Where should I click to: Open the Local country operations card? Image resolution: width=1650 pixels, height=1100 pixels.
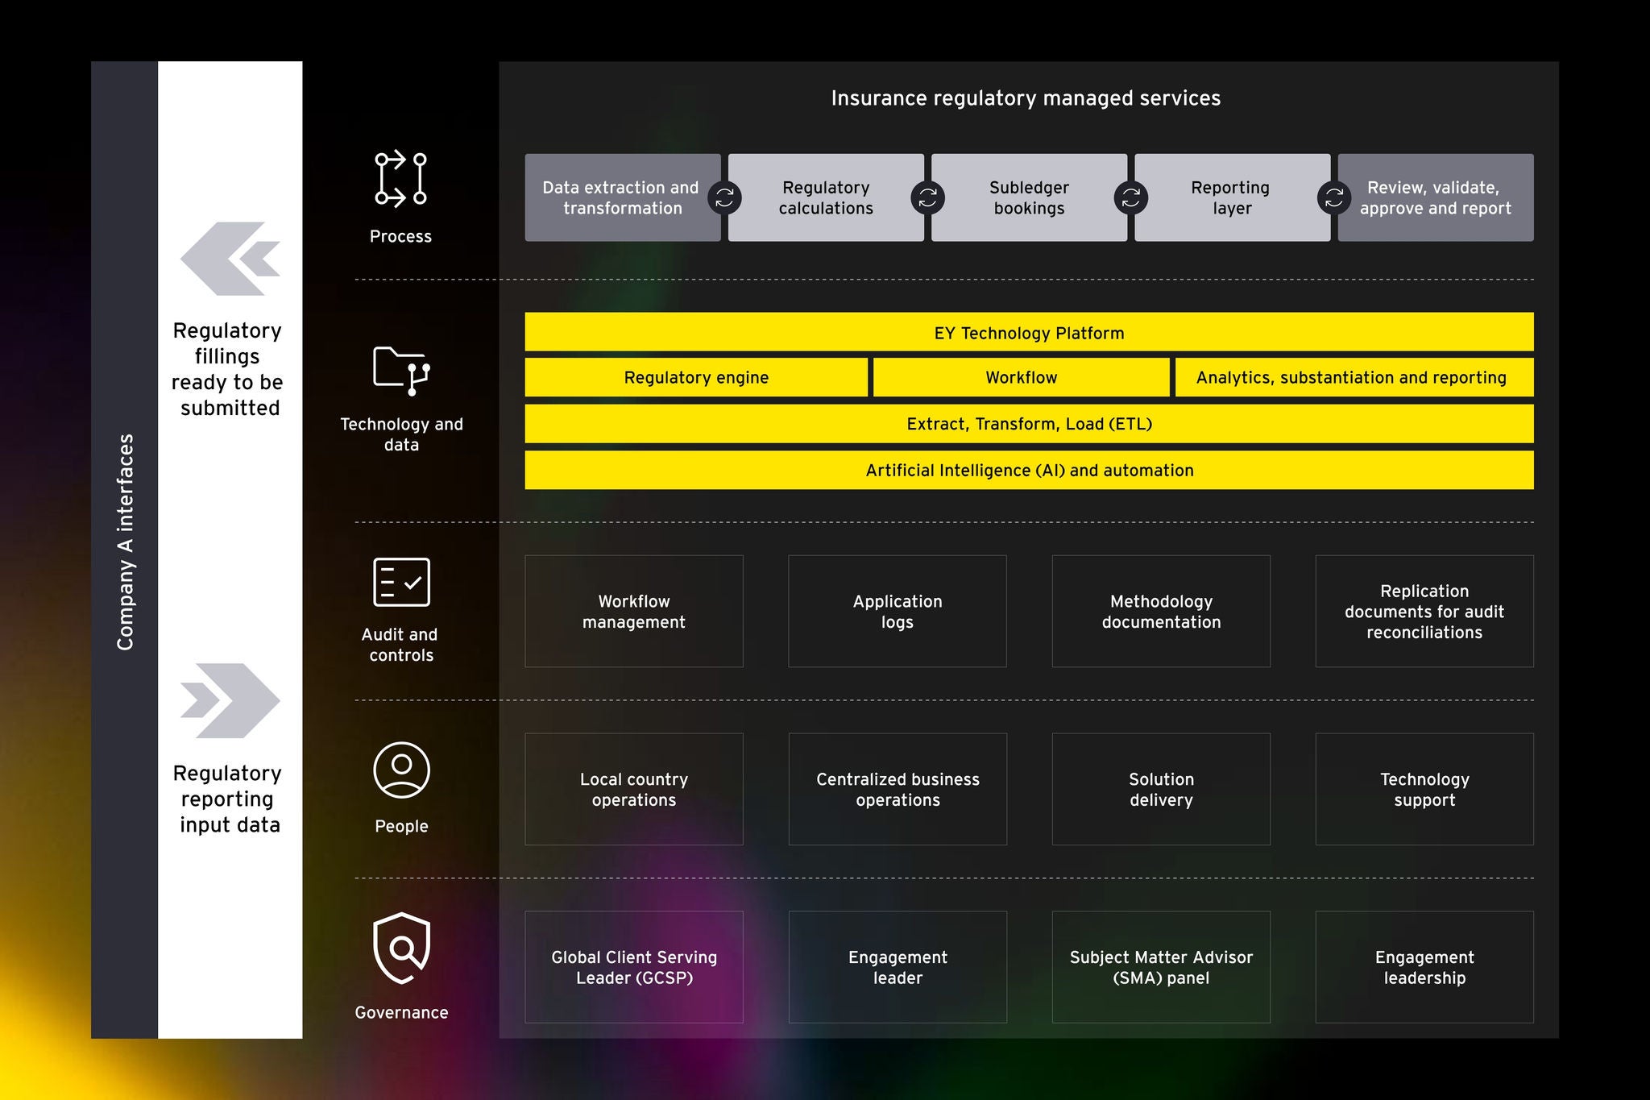tap(634, 789)
